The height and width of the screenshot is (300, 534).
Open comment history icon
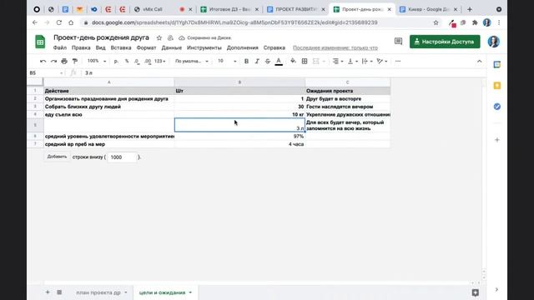[398, 42]
